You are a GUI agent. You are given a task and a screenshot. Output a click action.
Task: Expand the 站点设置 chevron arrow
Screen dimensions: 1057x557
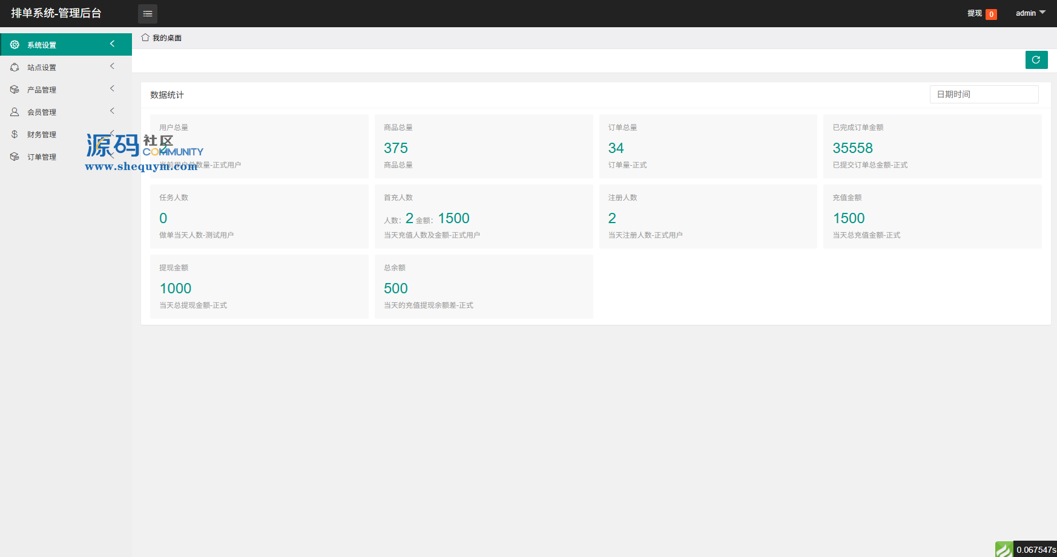[112, 66]
